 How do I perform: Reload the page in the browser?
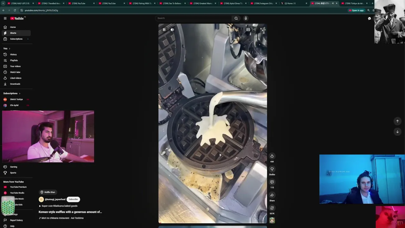[x=15, y=10]
